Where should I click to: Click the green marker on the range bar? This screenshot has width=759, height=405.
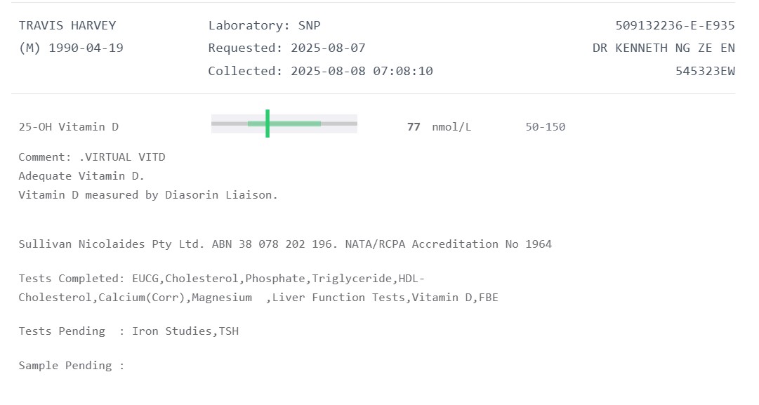point(268,124)
